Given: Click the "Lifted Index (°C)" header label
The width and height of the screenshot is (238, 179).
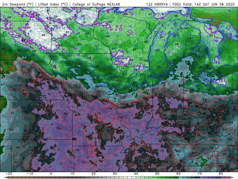Looking at the screenshot, I should 53,4.
